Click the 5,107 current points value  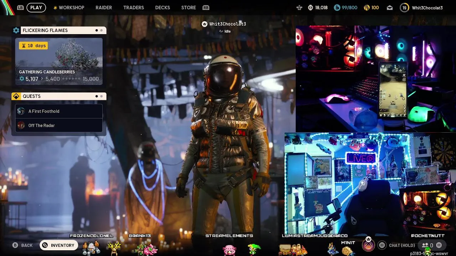32,79
